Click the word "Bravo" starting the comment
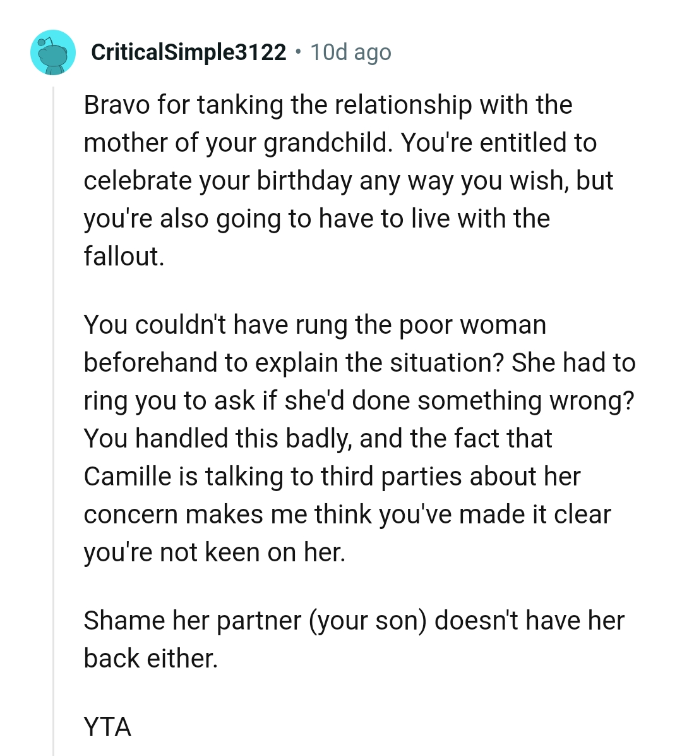 pos(117,104)
